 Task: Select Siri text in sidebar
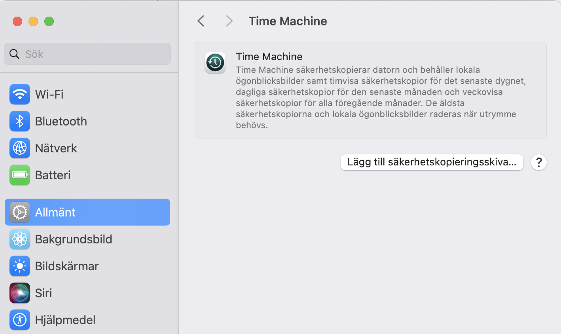[44, 293]
